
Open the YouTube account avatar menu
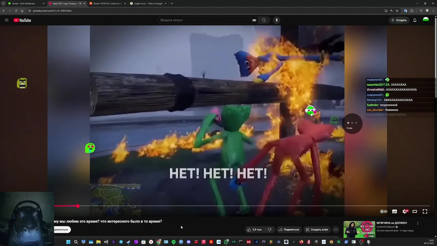[426, 20]
